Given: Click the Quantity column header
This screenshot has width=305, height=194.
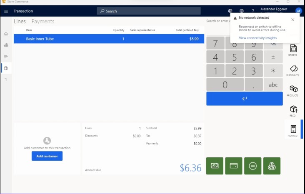Looking at the screenshot, I should pos(119,30).
